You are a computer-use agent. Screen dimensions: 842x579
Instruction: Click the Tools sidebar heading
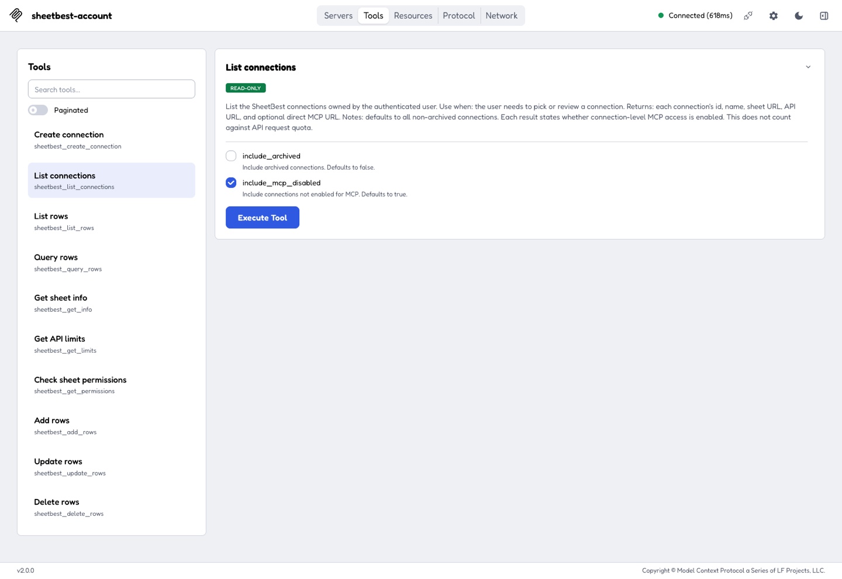click(39, 67)
